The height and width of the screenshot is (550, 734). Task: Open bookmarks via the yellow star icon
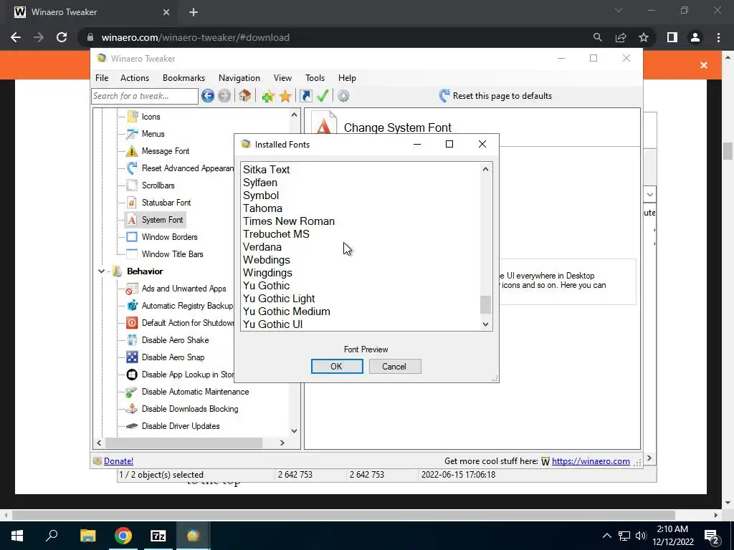tap(285, 97)
